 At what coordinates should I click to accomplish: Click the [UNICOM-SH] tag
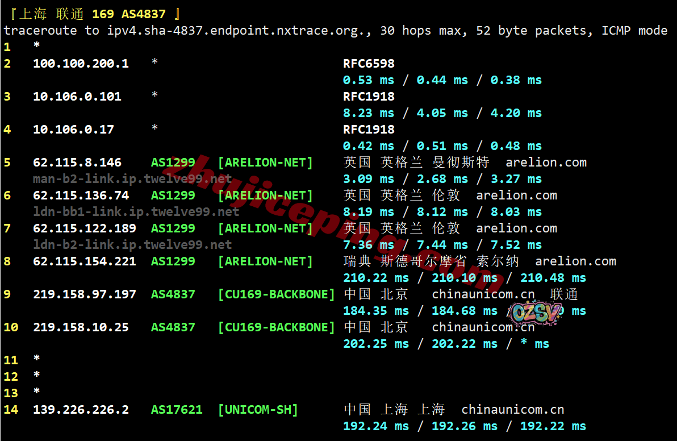258,410
